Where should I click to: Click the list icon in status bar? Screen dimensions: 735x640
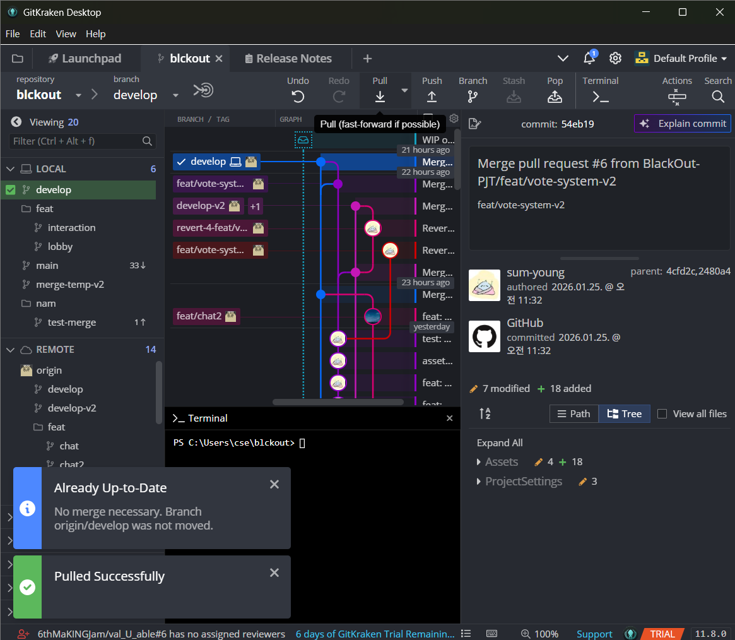[x=466, y=634]
